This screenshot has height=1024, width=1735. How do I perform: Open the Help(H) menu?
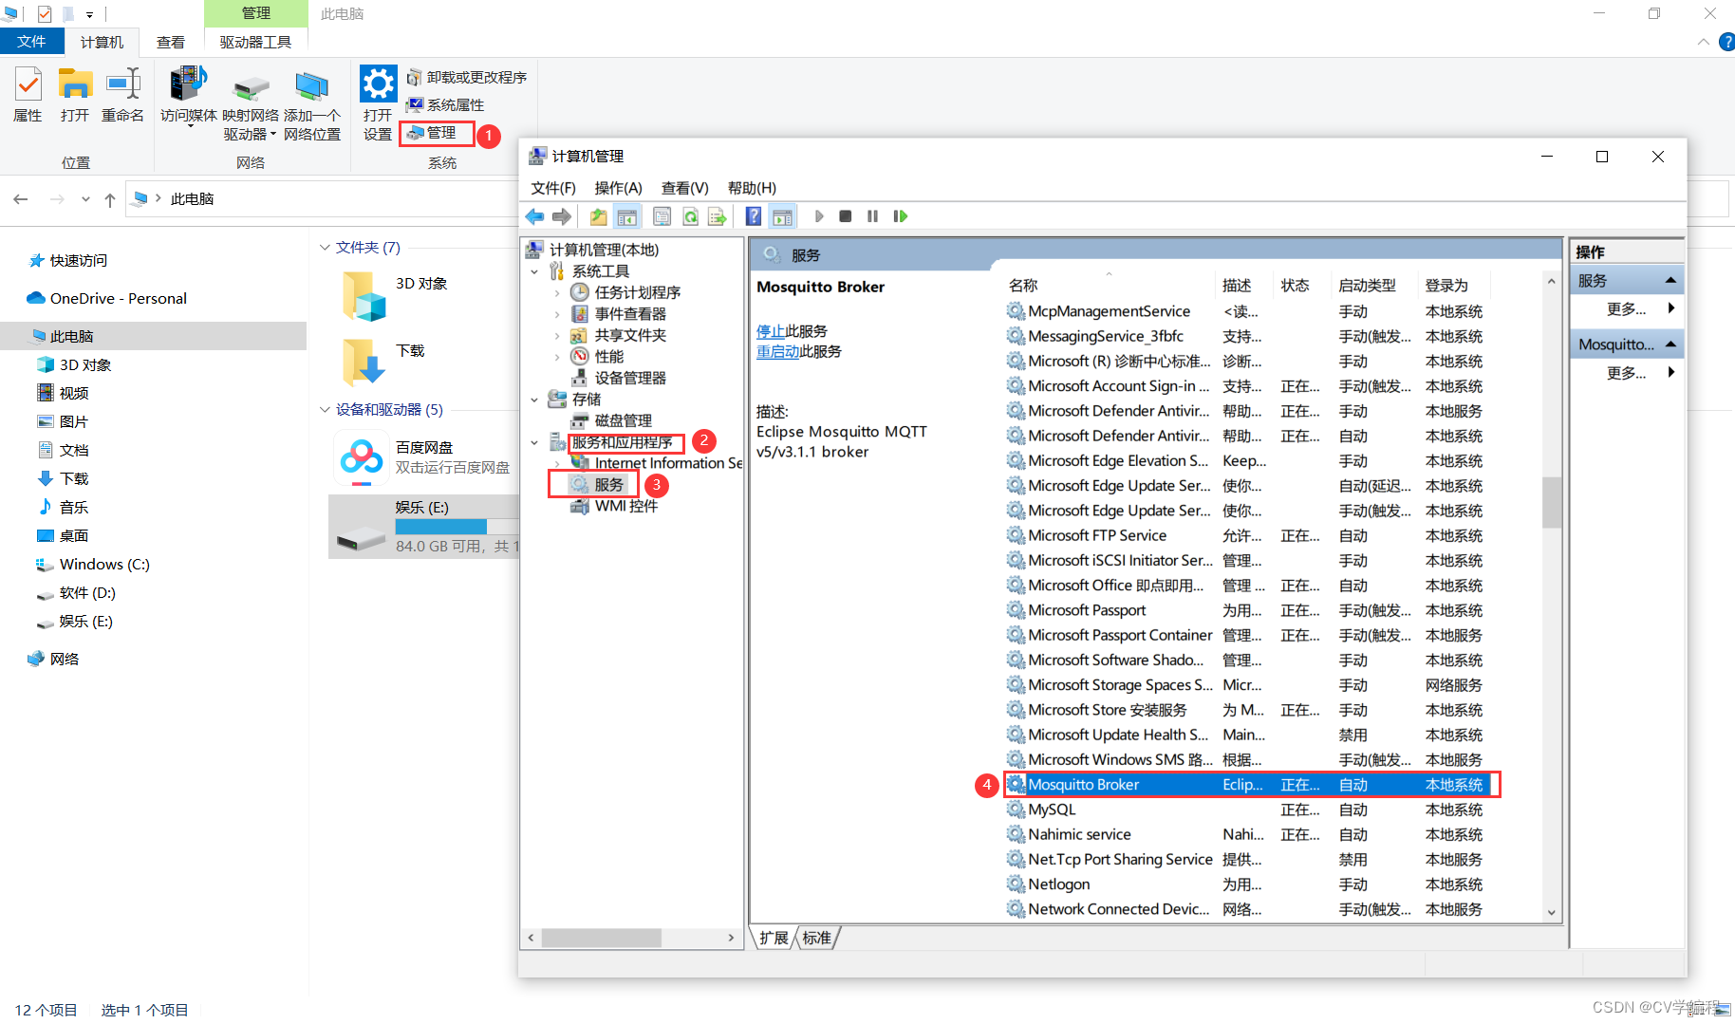pos(752,188)
